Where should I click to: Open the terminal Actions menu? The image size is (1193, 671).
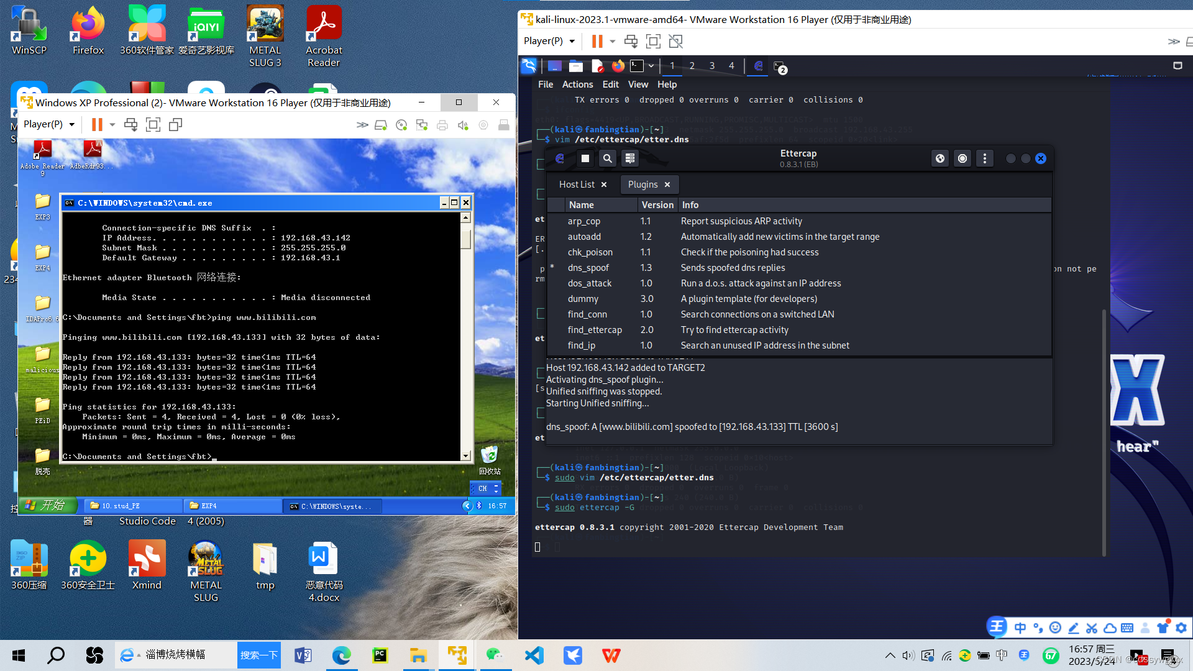577,84
